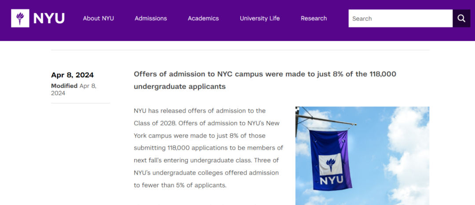475x205 pixels.
Task: Focus the Search input field
Action: pyautogui.click(x=401, y=18)
